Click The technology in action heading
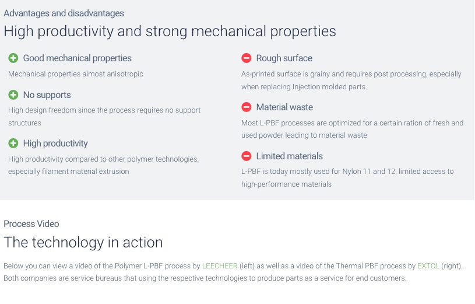Viewport: 475px width, 304px height. tap(83, 242)
